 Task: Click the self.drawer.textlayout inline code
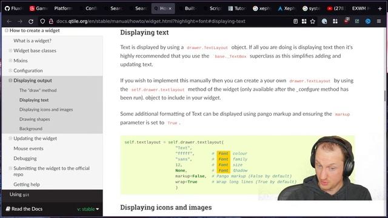[158, 90]
